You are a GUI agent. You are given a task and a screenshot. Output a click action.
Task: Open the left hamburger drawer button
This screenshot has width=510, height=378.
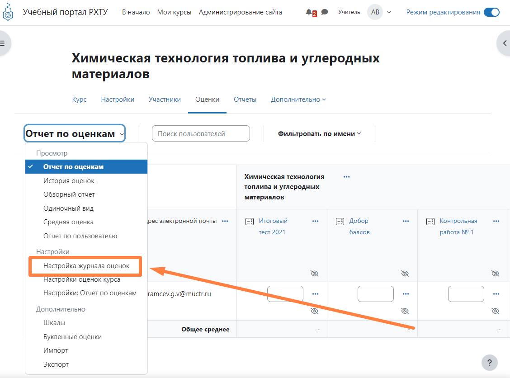pos(3,43)
